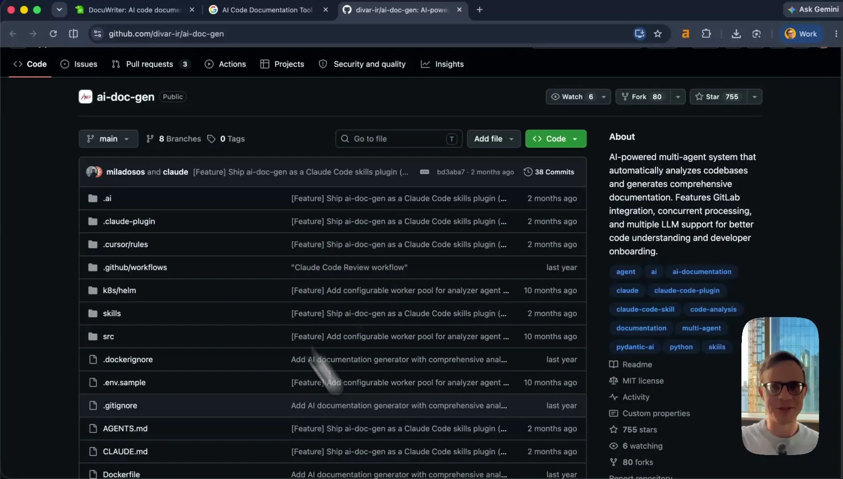Open the browser extensions puzzle icon
The image size is (843, 479).
pos(706,34)
